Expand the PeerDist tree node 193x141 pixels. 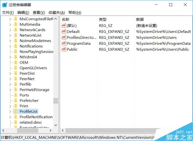coord(10,73)
